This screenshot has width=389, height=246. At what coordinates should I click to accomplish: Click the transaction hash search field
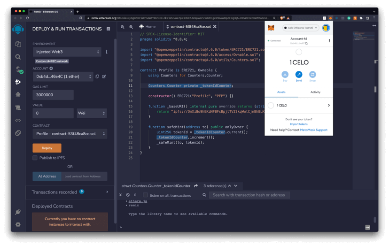pos(249,195)
